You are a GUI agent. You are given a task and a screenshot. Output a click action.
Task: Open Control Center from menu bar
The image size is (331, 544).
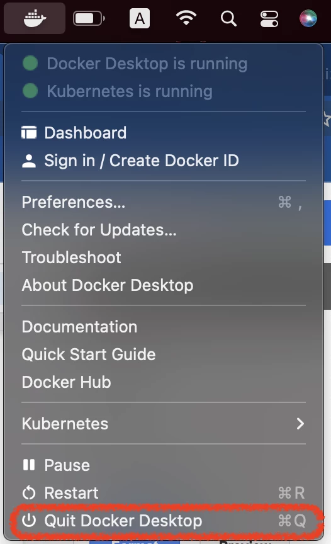pos(269,18)
